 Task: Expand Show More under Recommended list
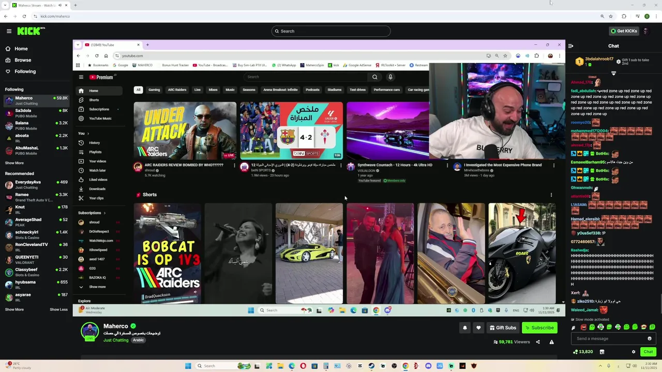14,309
